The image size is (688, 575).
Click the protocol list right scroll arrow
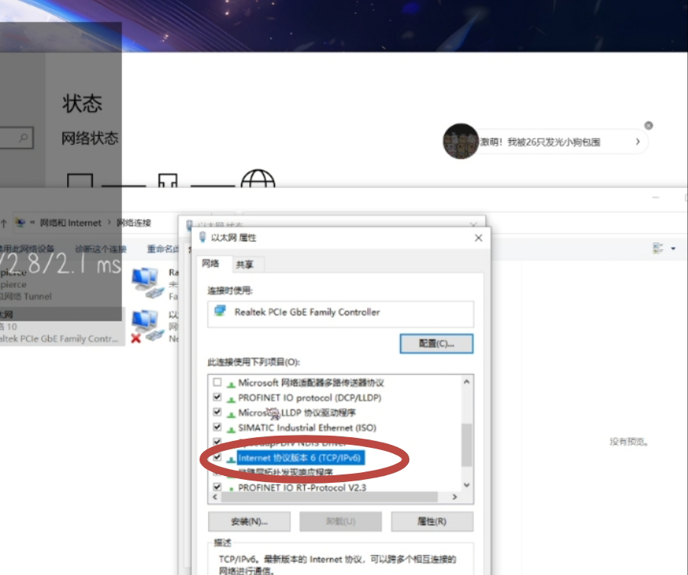(455, 497)
